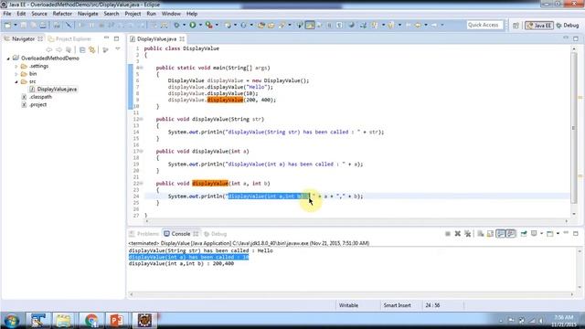585x329 pixels.
Task: Open the Navigate menu
Action: (x=88, y=14)
